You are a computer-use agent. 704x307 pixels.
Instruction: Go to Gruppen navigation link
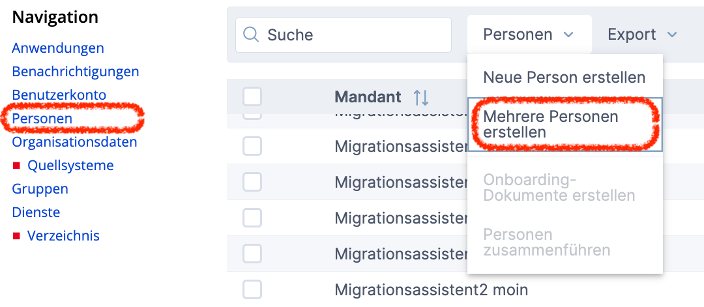40,189
